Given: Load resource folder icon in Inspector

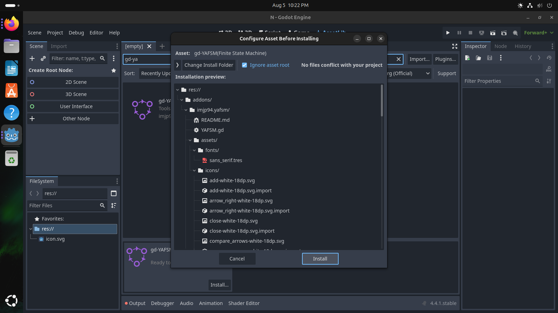Looking at the screenshot, I should point(478,58).
